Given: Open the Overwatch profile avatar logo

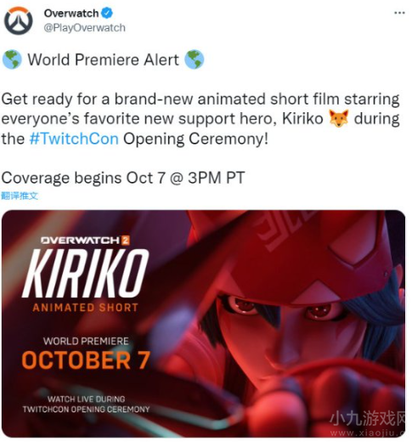Looking at the screenshot, I should (19, 21).
